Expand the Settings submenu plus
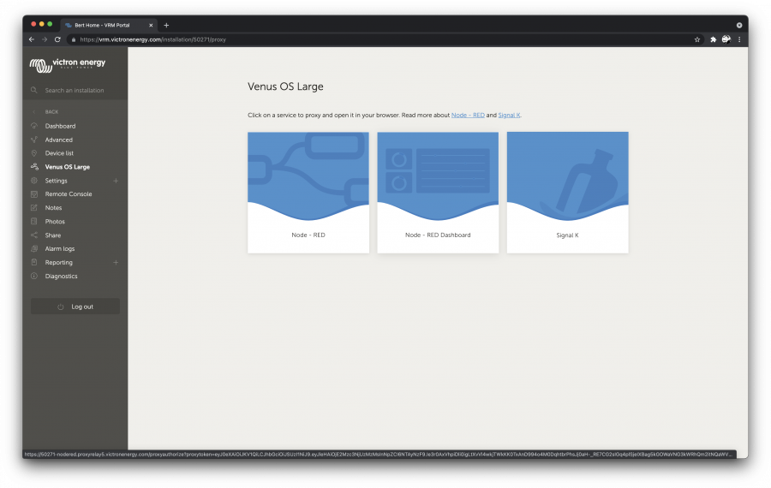 tap(116, 181)
